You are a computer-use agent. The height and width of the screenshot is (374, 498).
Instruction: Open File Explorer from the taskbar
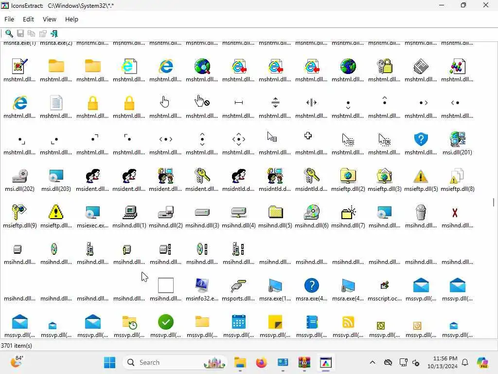pyautogui.click(x=240, y=362)
